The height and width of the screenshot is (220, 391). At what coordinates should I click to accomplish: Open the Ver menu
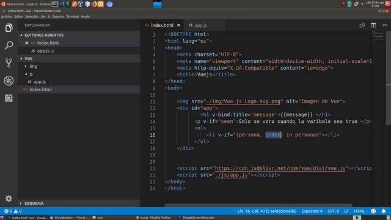click(43, 16)
